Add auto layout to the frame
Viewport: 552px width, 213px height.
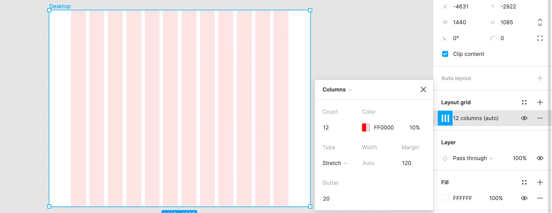(540, 78)
